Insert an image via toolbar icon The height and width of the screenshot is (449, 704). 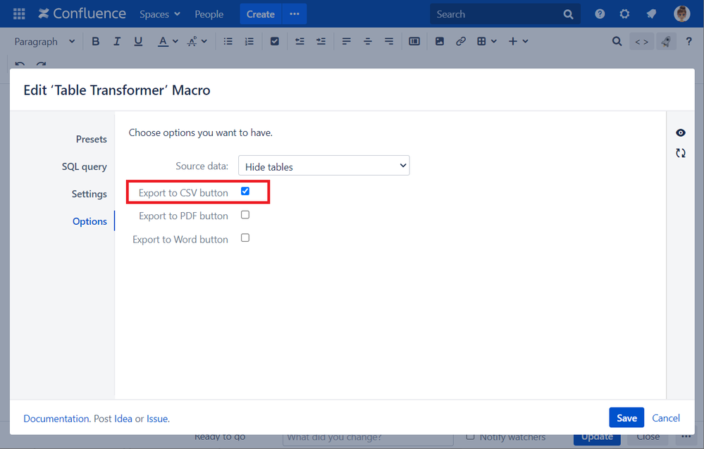coord(440,42)
